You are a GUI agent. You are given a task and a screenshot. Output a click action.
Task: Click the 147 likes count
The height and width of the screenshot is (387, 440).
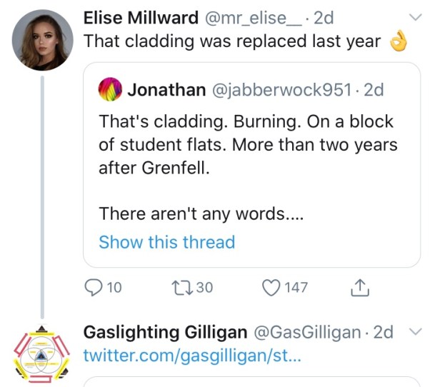[x=296, y=287]
